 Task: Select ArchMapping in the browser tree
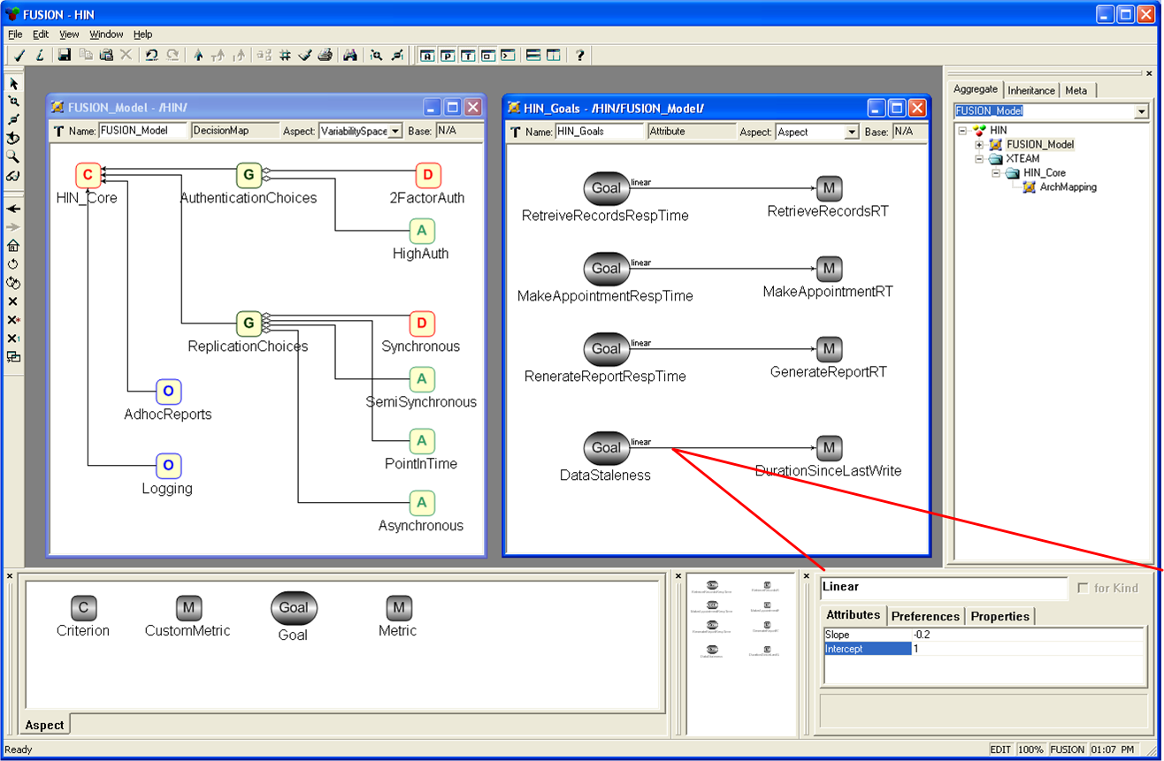(x=1068, y=187)
